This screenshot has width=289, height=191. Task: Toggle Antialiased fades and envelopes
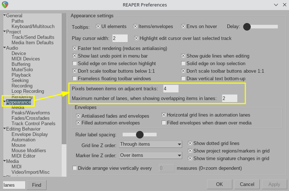click(78, 116)
